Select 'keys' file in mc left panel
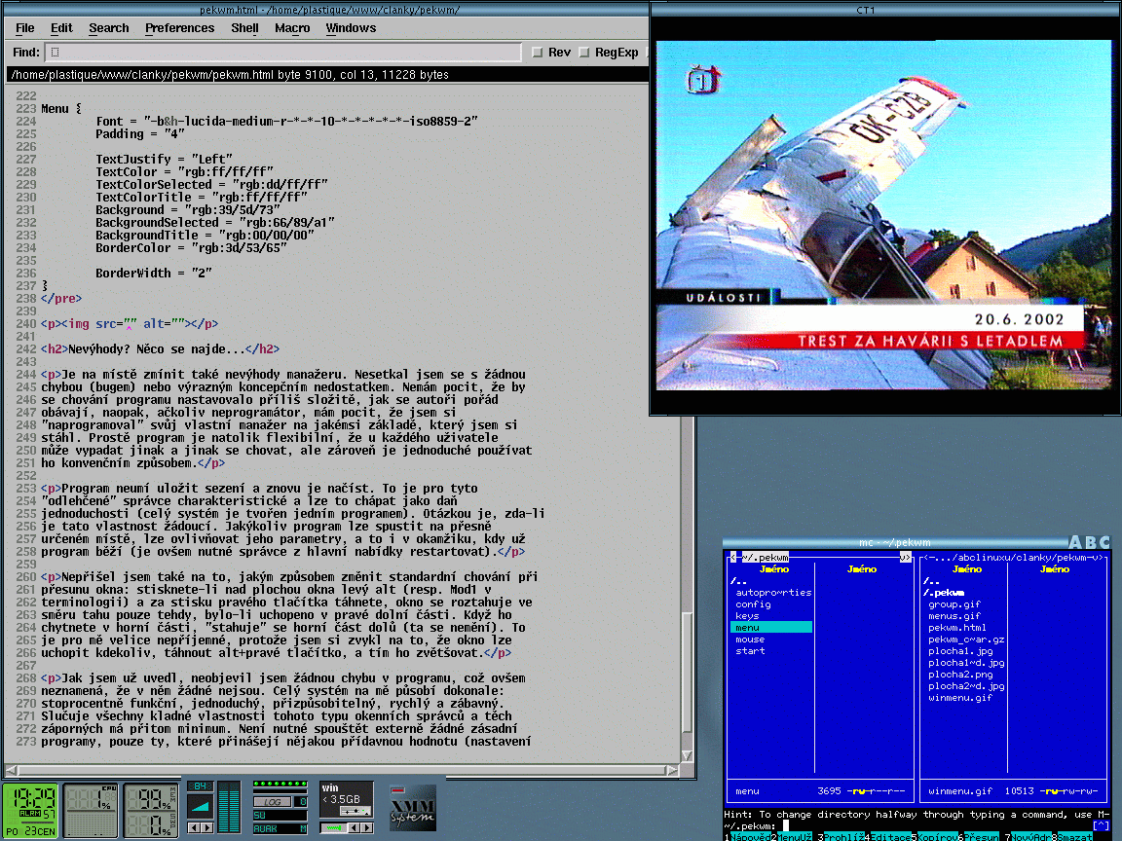 tap(747, 616)
